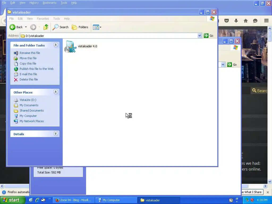
Task: Switch to My Computer taskbar button
Action: (x=116, y=200)
